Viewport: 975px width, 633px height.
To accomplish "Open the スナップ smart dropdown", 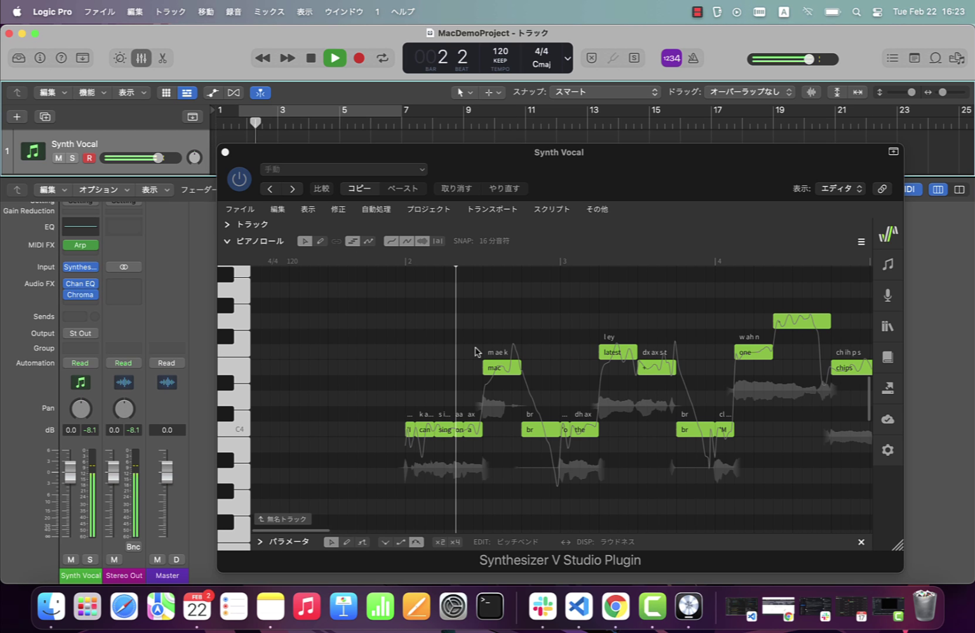I will (x=605, y=92).
